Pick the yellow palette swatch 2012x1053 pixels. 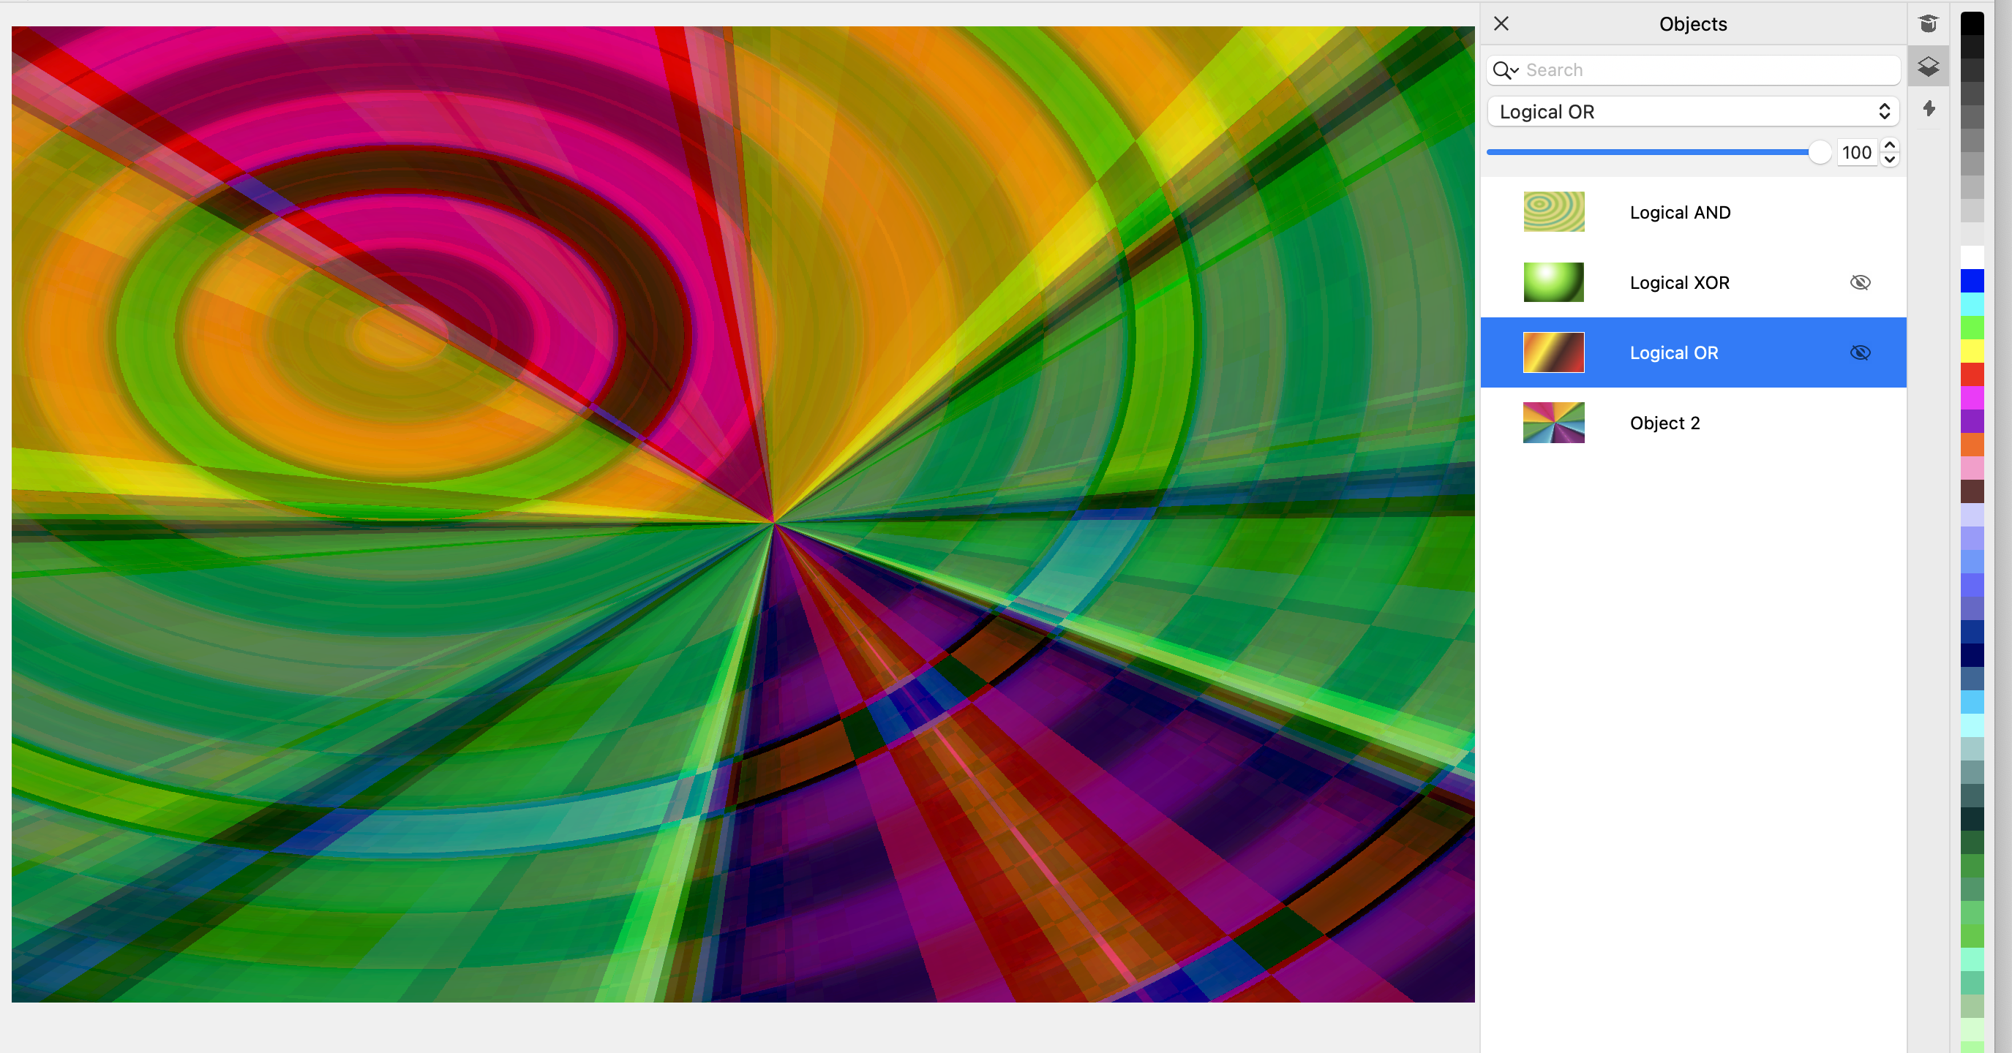(x=1971, y=351)
